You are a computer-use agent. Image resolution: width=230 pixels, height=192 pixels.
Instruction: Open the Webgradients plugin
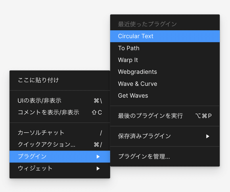pyautogui.click(x=165, y=72)
